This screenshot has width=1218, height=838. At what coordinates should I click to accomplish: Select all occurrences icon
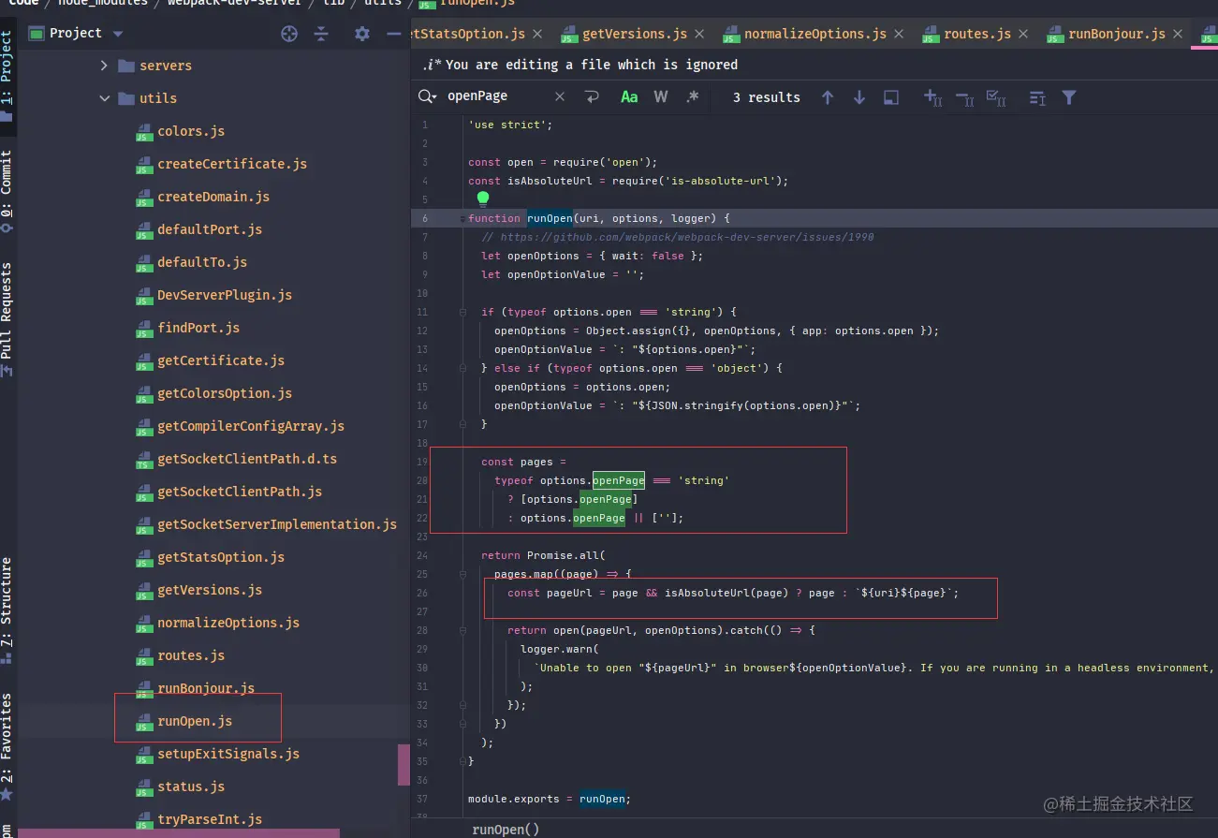(996, 96)
